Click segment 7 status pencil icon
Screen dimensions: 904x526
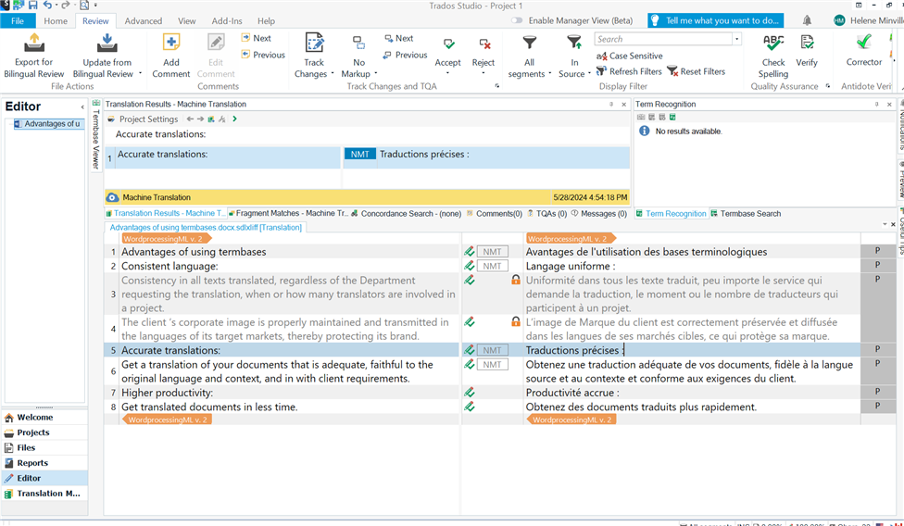tap(469, 393)
